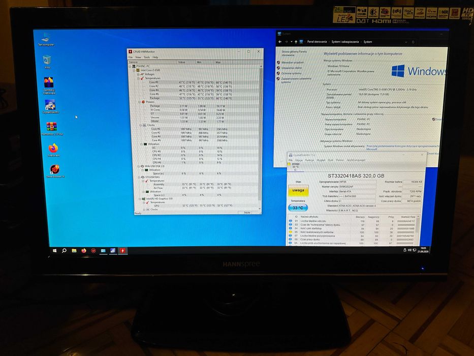Collapse the CPU Clocks node in HWMonitor
Screen dimensions: 474x356
pos(140,125)
